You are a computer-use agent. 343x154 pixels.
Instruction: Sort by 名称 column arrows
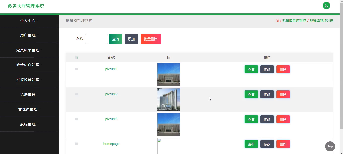coord(115,58)
